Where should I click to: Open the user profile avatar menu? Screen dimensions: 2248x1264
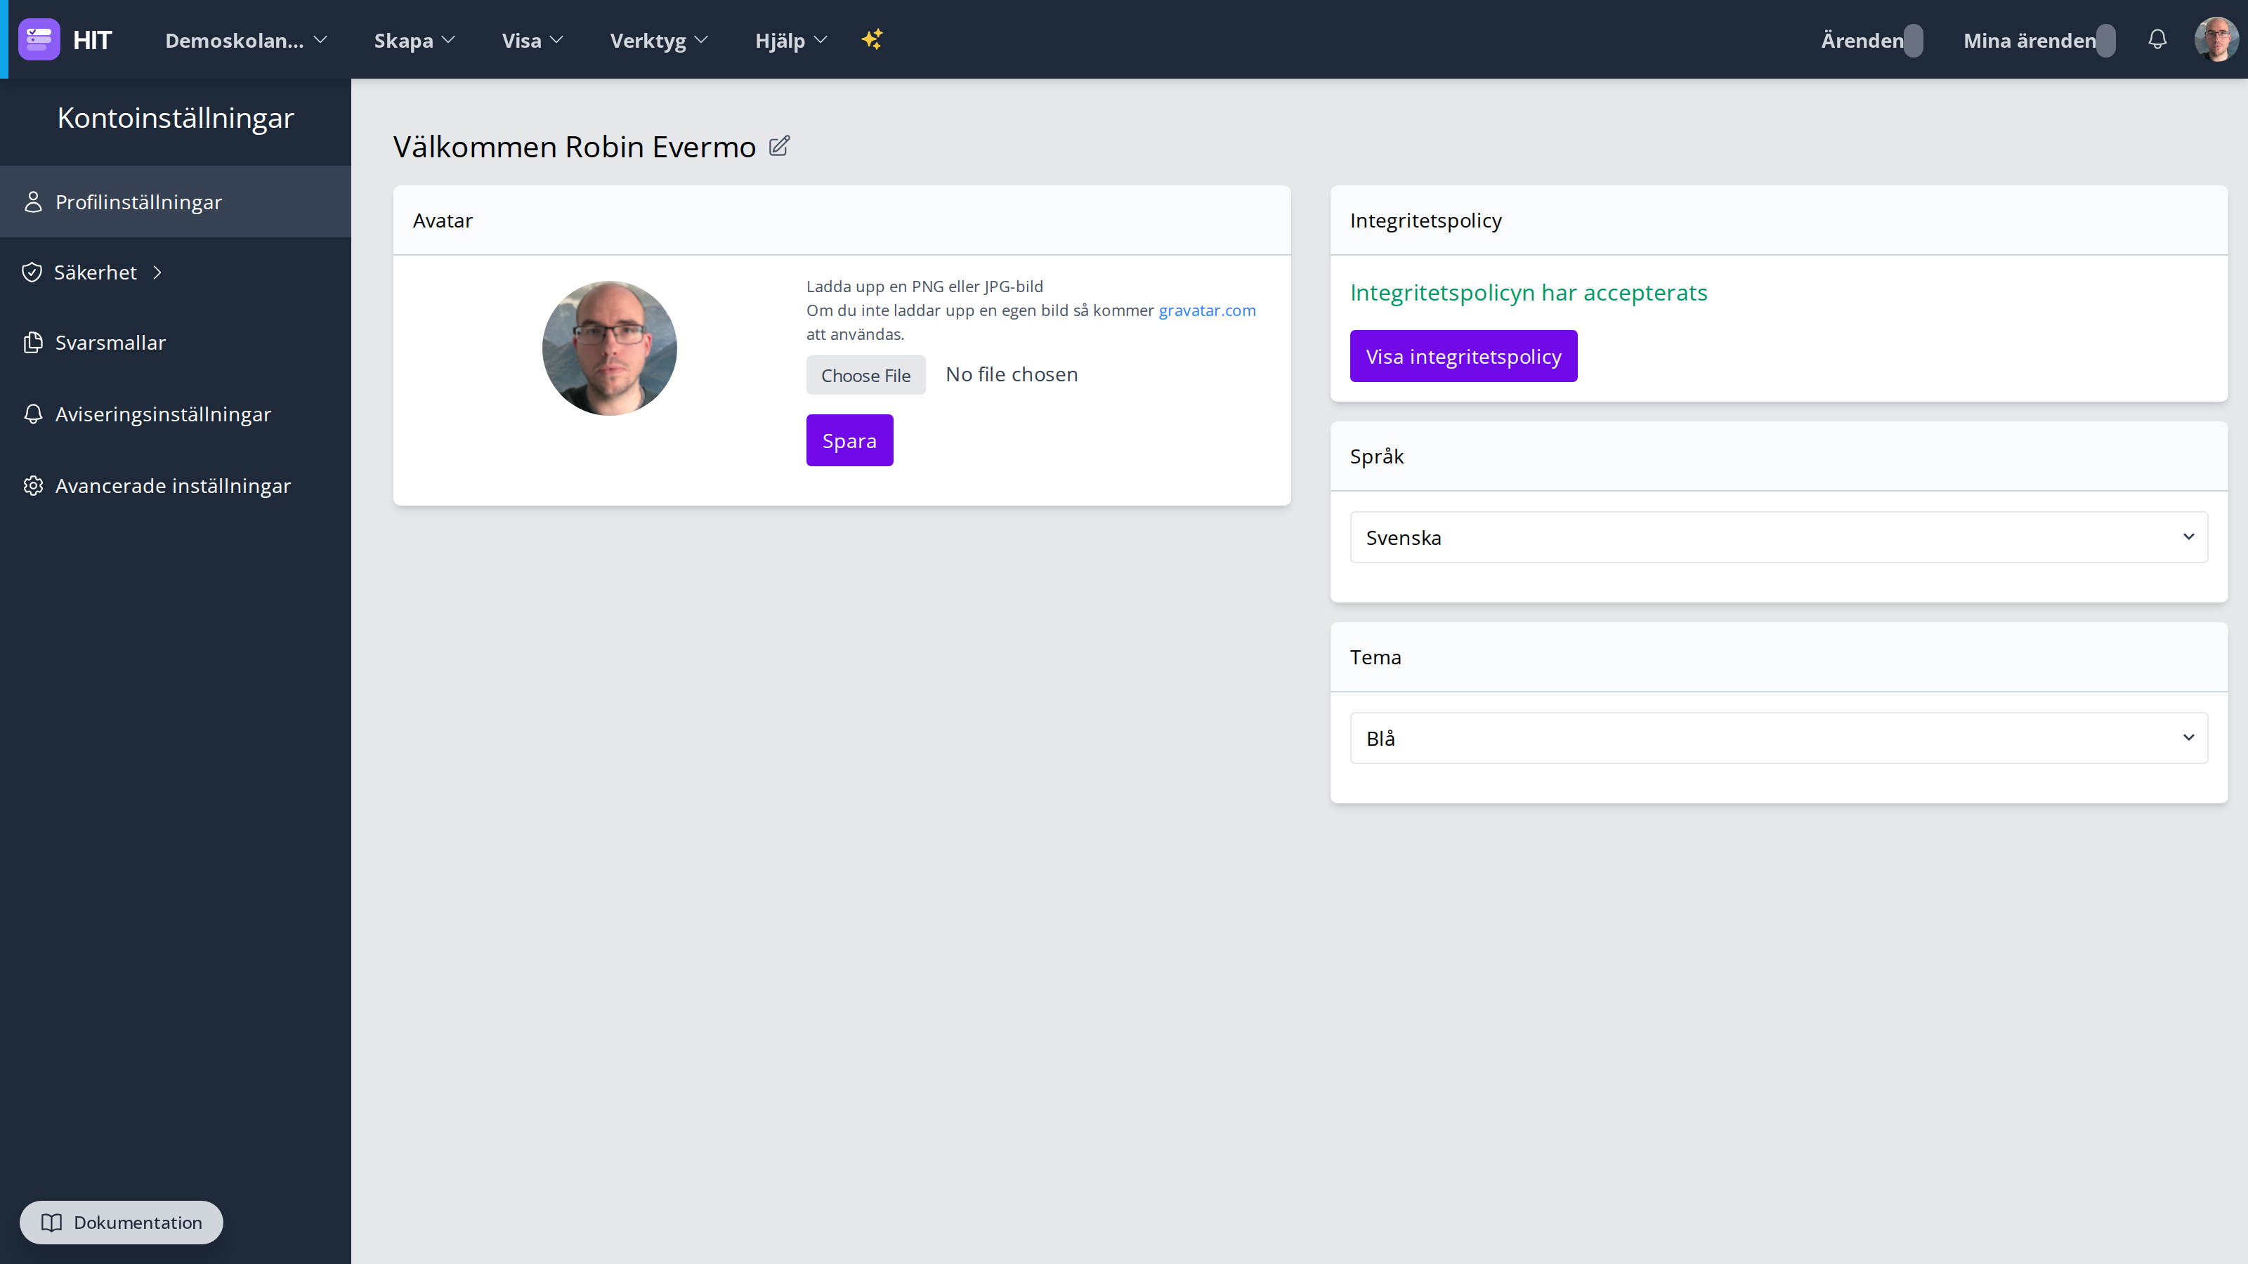[2216, 39]
